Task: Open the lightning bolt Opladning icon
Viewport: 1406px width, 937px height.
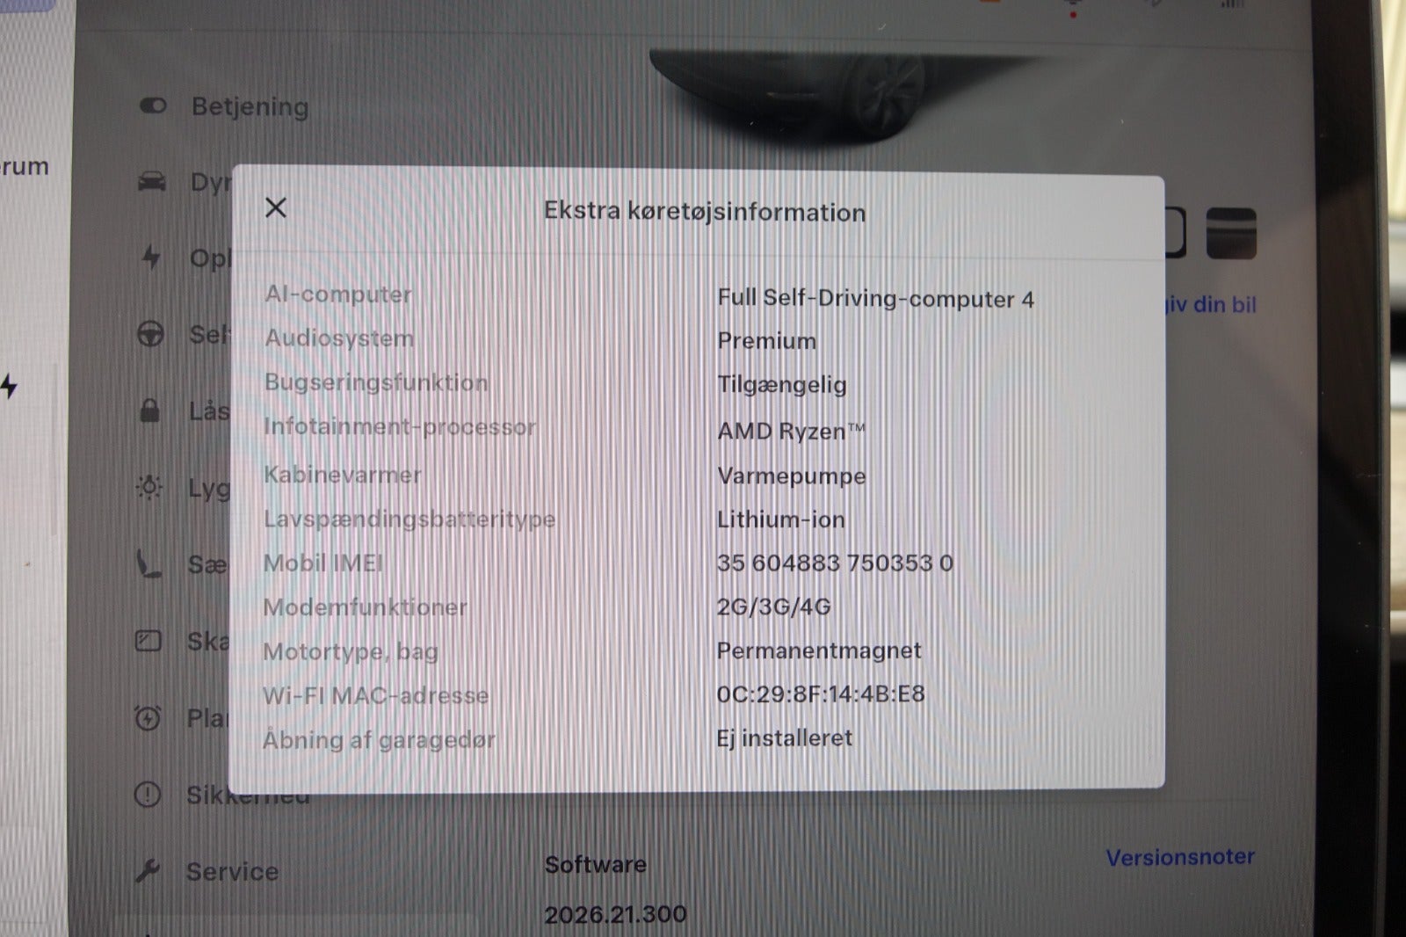Action: [x=151, y=256]
